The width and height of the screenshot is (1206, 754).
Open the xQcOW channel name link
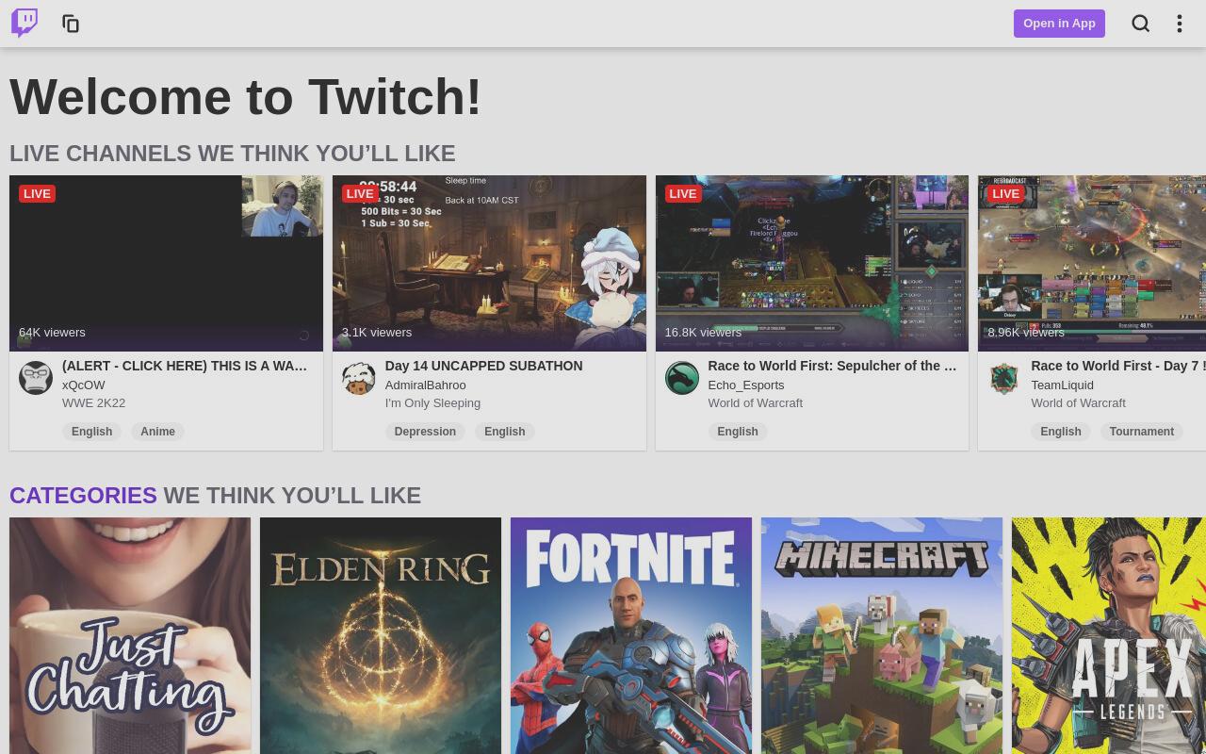coord(84,385)
